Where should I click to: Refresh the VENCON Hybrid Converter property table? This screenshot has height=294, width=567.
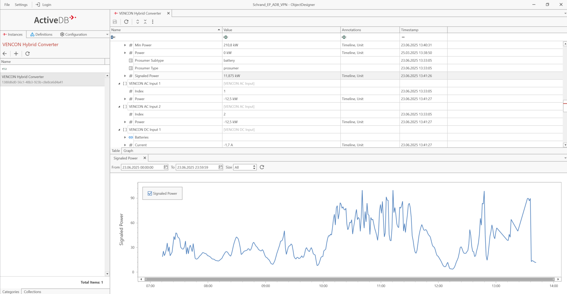pos(126,22)
